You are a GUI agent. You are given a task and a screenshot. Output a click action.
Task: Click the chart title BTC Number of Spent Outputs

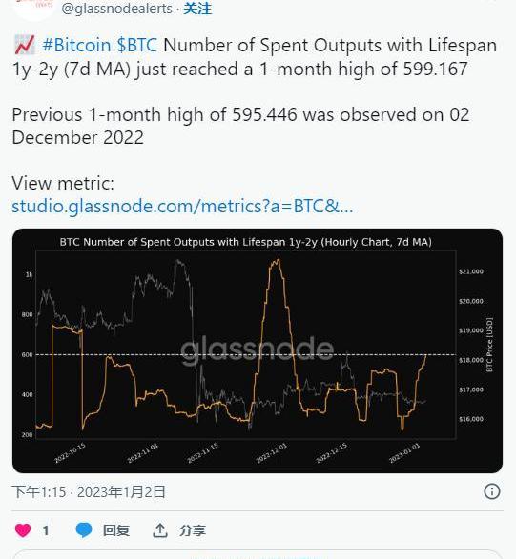[246, 242]
